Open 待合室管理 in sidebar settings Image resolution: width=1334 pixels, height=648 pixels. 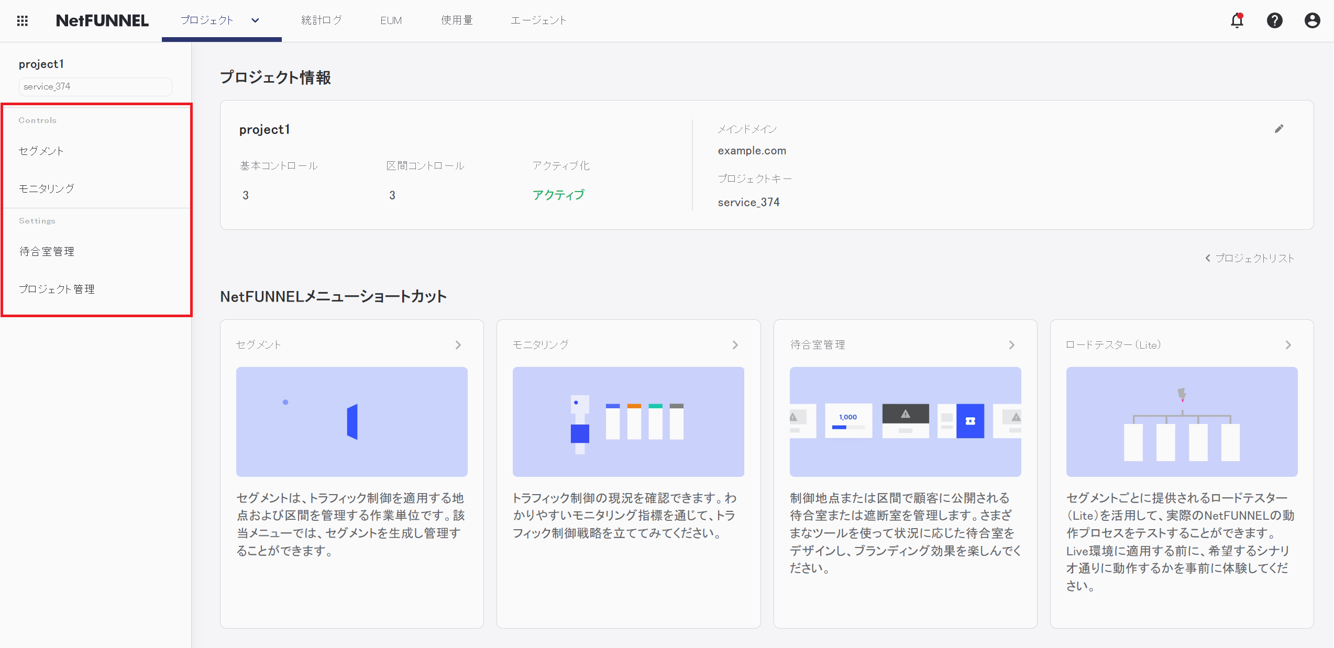(x=47, y=252)
